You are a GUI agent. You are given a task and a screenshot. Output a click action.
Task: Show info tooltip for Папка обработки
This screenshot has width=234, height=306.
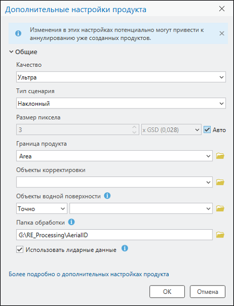tap(71, 222)
